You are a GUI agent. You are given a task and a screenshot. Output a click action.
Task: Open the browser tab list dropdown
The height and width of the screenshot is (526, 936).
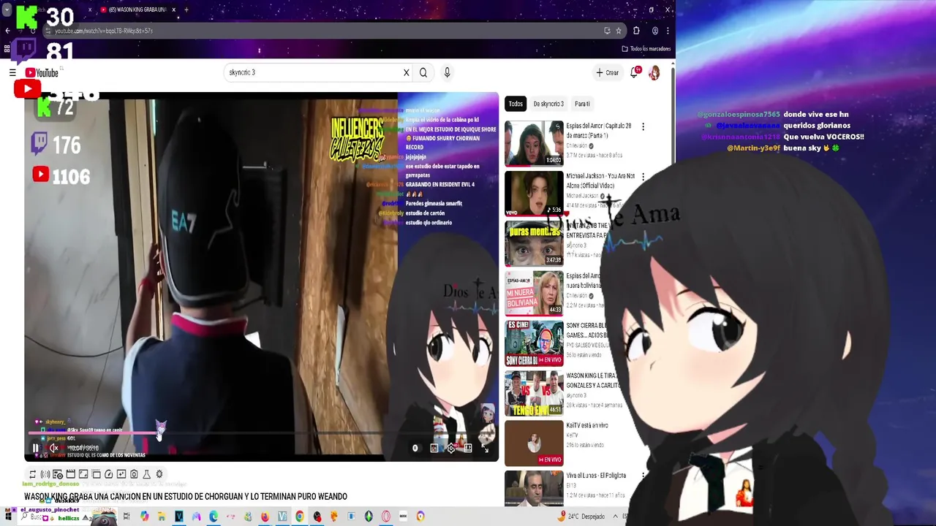[7, 9]
